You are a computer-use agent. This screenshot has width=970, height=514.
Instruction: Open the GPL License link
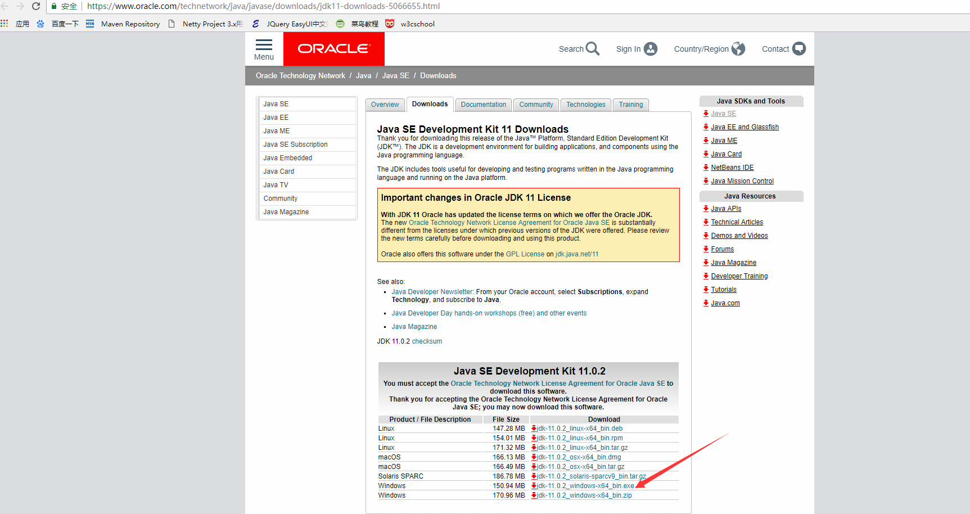point(525,254)
